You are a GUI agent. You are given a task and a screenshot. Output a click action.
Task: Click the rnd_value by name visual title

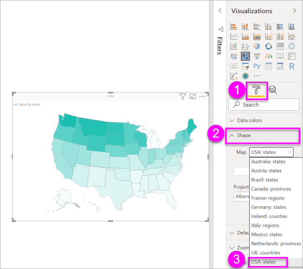pos(26,104)
